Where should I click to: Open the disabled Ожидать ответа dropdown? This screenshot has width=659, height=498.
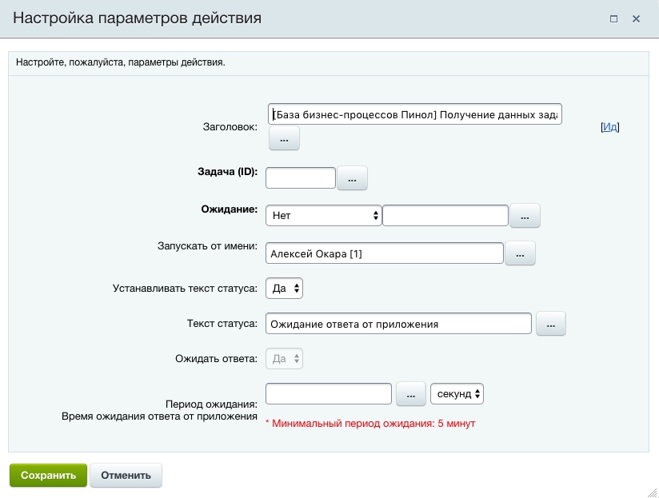[x=284, y=359]
